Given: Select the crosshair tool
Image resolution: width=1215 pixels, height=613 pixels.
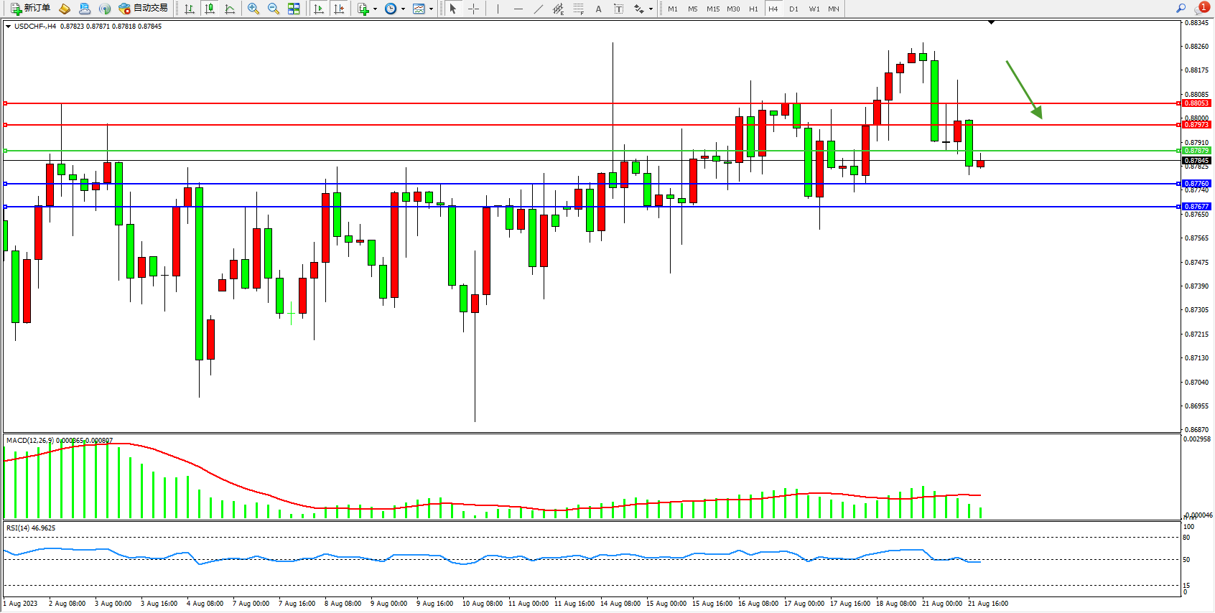Looking at the screenshot, I should (x=474, y=9).
